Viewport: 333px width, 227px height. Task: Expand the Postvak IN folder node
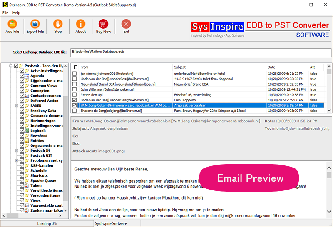click(17, 151)
